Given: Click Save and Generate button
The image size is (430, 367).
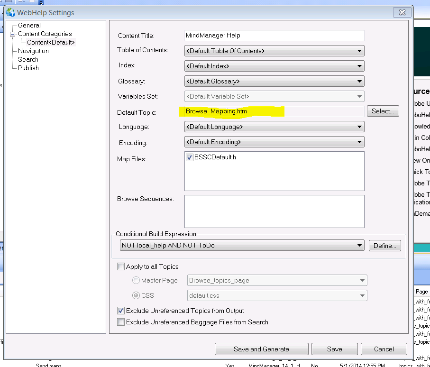Looking at the screenshot, I should 261,349.
